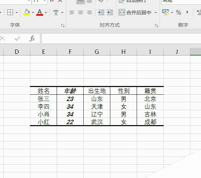Select the 籍贯 header cell

tap(150, 91)
